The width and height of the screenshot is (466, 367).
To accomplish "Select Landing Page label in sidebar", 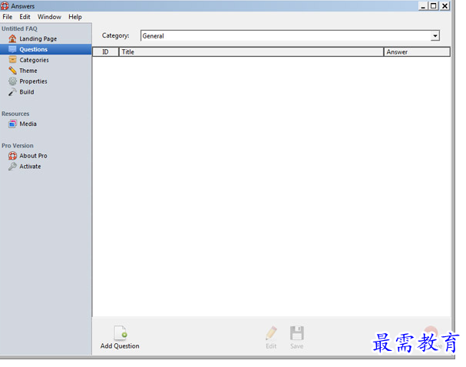I will point(38,39).
